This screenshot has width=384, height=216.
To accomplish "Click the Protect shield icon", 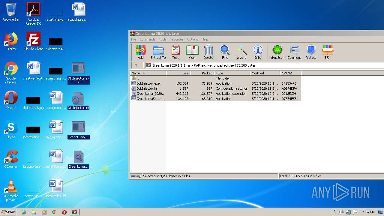I will pos(311,52).
